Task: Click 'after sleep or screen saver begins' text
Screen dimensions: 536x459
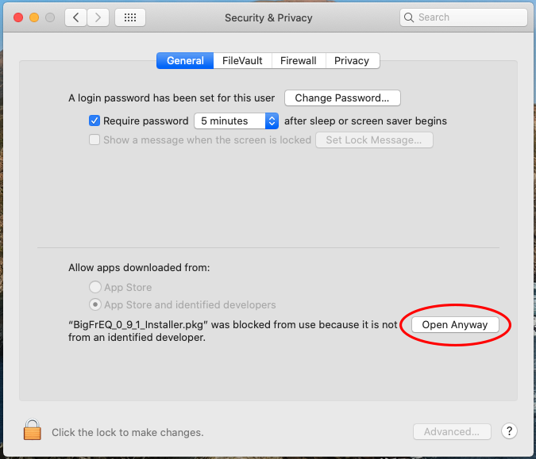Action: tap(365, 120)
